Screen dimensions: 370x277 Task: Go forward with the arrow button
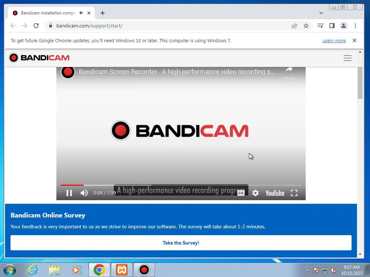pos(25,26)
